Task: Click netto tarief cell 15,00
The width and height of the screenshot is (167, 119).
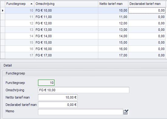Action: point(113,42)
